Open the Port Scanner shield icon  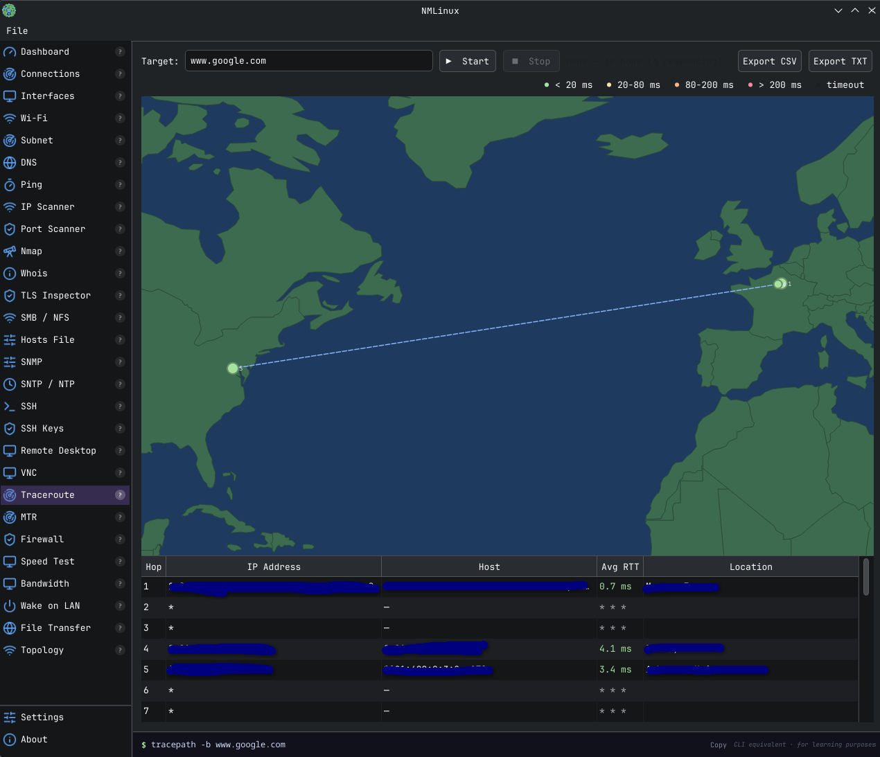click(x=10, y=229)
